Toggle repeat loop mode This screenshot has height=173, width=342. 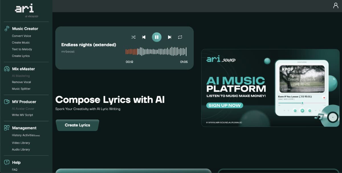(x=180, y=37)
